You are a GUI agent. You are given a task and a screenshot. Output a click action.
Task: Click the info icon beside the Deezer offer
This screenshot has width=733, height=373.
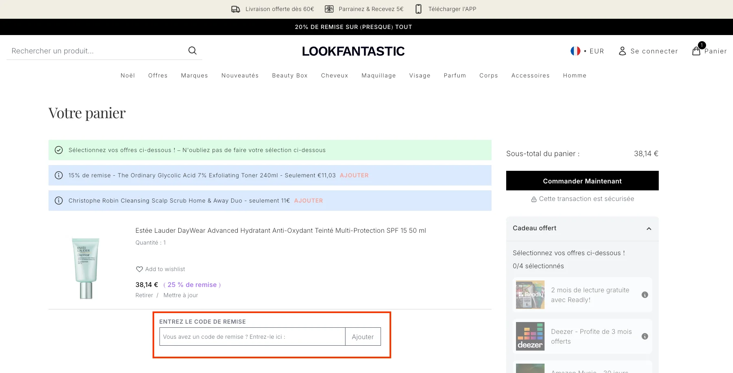coord(645,336)
